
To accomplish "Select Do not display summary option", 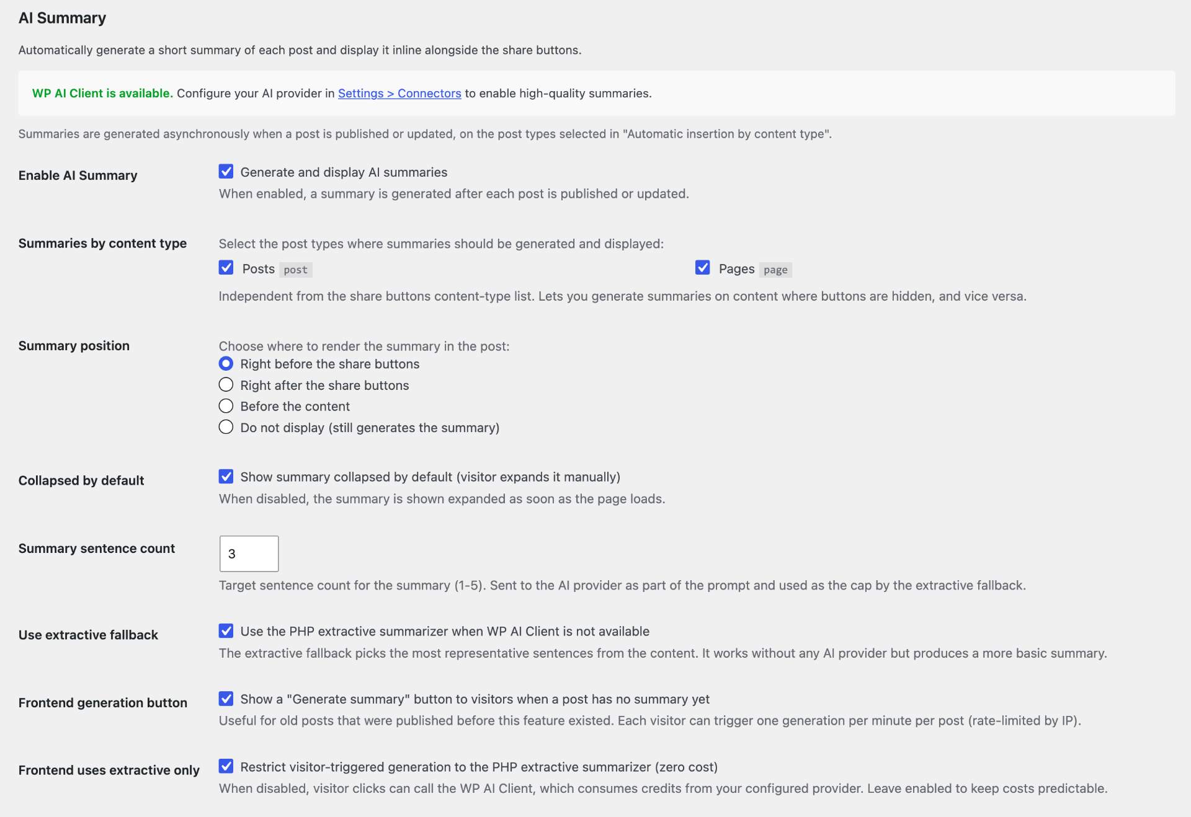I will click(x=226, y=427).
